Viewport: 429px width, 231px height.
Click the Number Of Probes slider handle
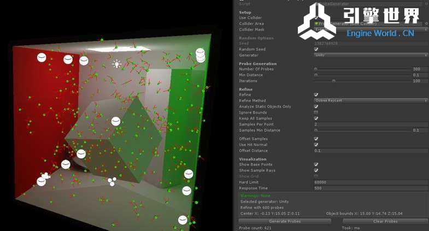tap(316, 69)
